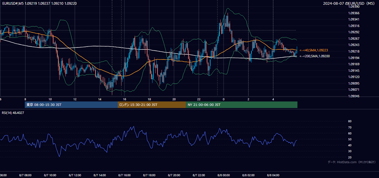Click RSI scale level 80
The image size is (379, 178).
[x=350, y=121]
